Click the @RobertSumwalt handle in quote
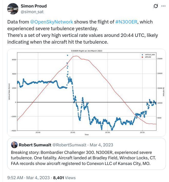Screen dimensions: 169x182 tap(69, 145)
